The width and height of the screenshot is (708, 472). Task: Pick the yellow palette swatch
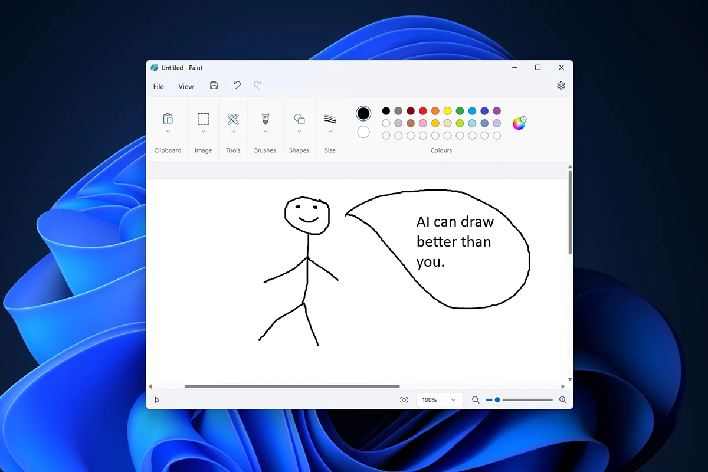448,111
